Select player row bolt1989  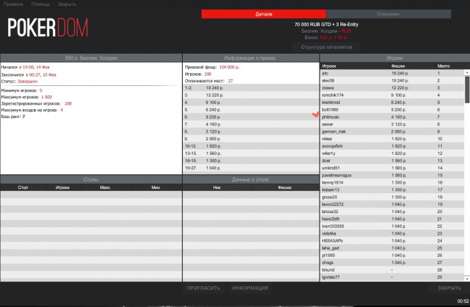click(x=392, y=110)
